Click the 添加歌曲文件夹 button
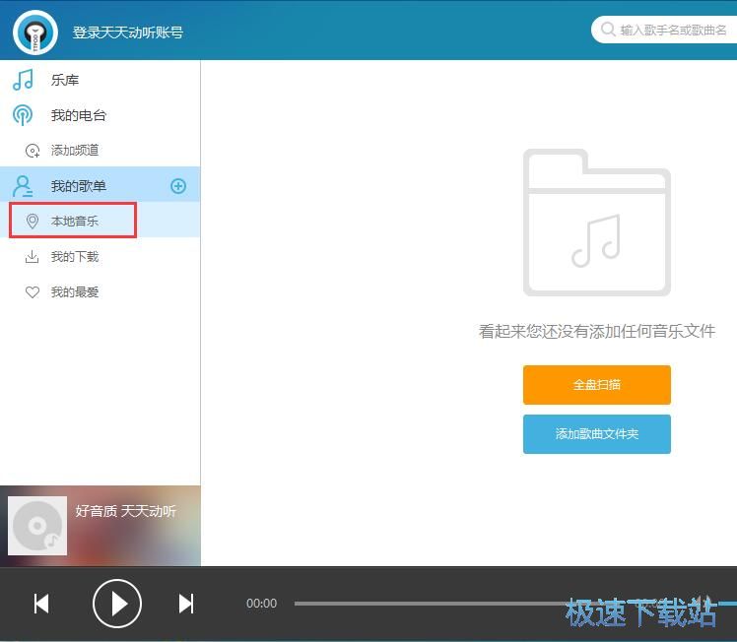This screenshot has width=737, height=642. [x=597, y=434]
